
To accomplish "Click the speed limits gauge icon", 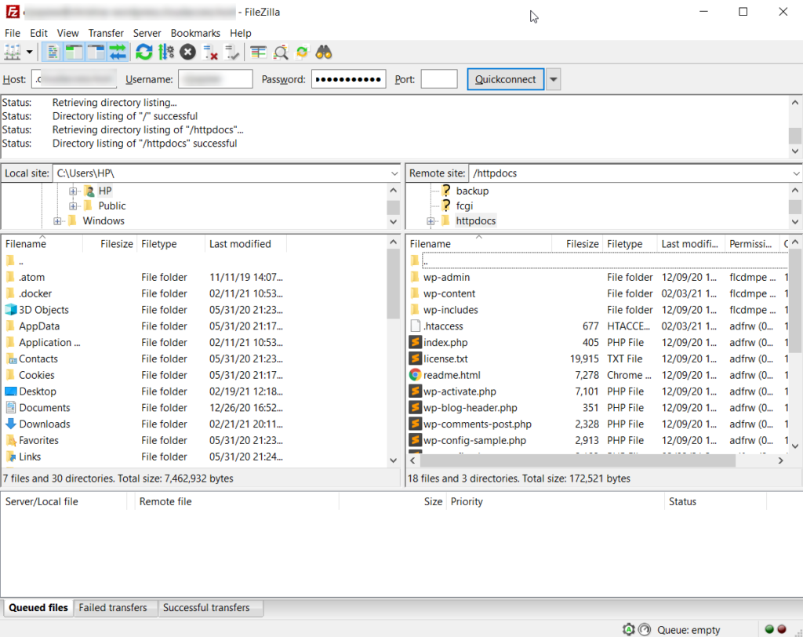I will click(645, 629).
